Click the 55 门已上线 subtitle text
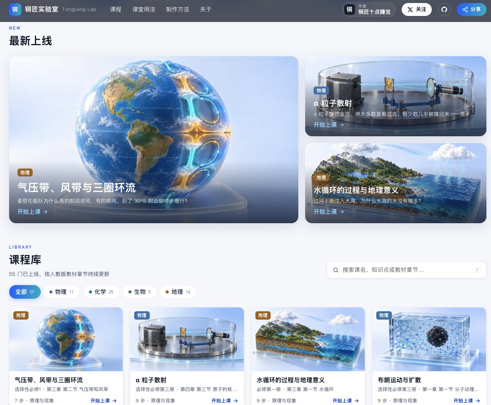This screenshot has height=405, width=491. pyautogui.click(x=59, y=274)
